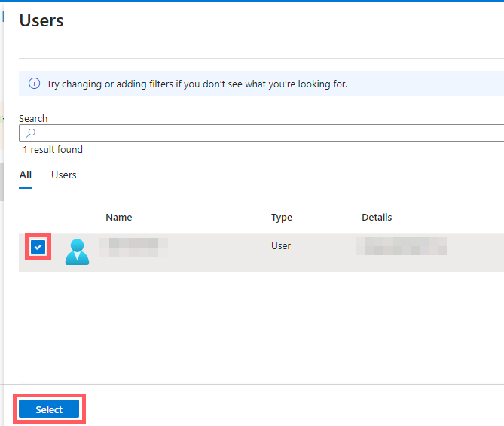Image resolution: width=504 pixels, height=426 pixels.
Task: Click the "Search" label above the field
Action: click(33, 118)
